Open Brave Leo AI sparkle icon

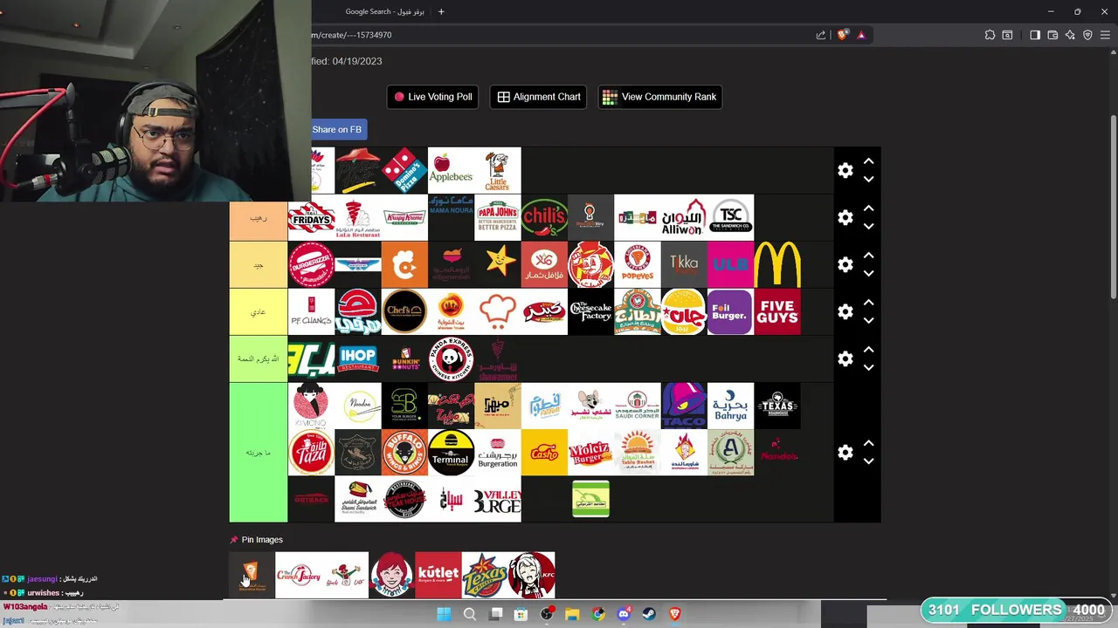(x=1070, y=35)
